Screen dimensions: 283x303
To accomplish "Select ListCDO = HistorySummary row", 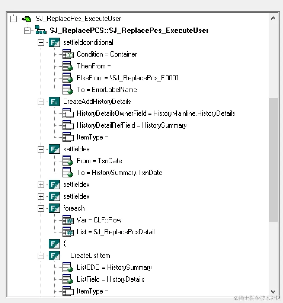I will [x=114, y=267].
